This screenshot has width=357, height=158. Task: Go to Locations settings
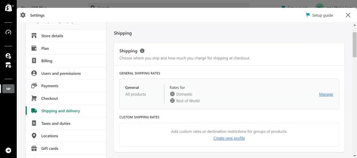(66, 136)
